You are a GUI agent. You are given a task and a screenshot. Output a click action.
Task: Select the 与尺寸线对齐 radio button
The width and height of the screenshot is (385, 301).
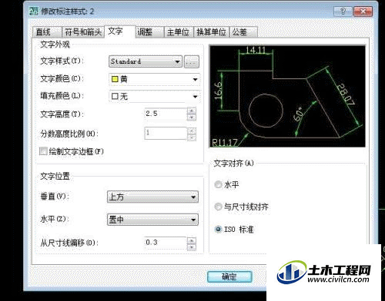(218, 207)
